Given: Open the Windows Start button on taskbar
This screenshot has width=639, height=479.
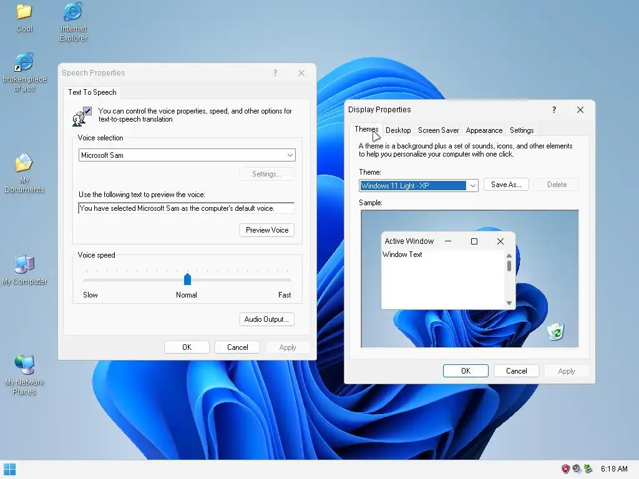Looking at the screenshot, I should click(x=9, y=469).
